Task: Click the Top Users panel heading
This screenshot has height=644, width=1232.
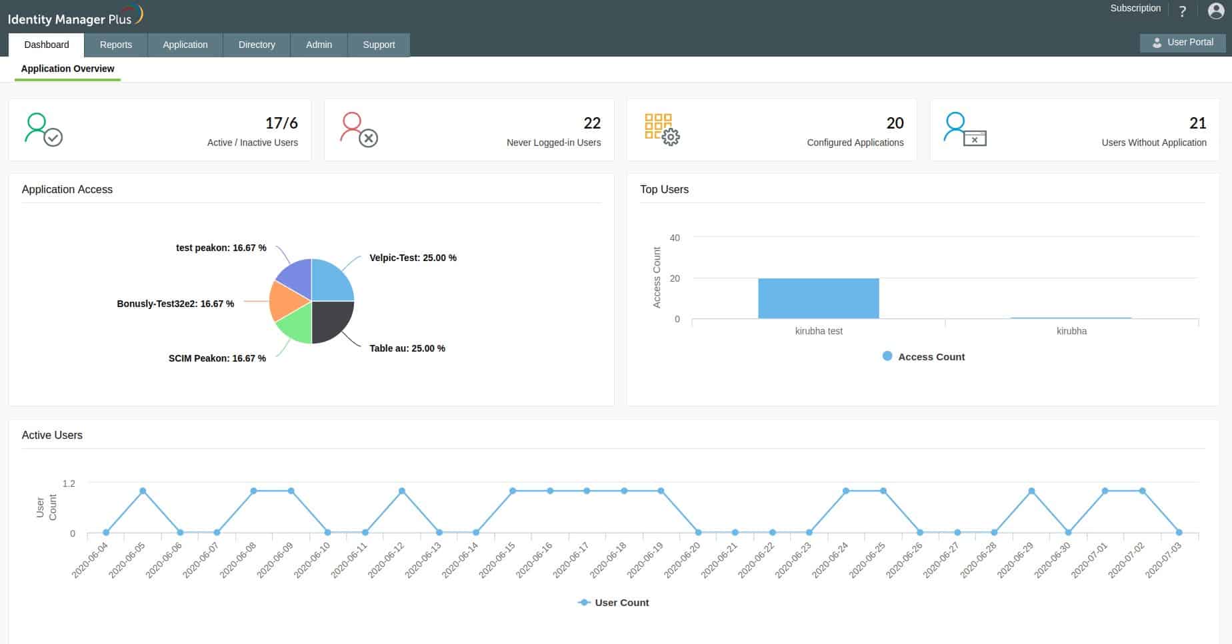Action: (664, 189)
